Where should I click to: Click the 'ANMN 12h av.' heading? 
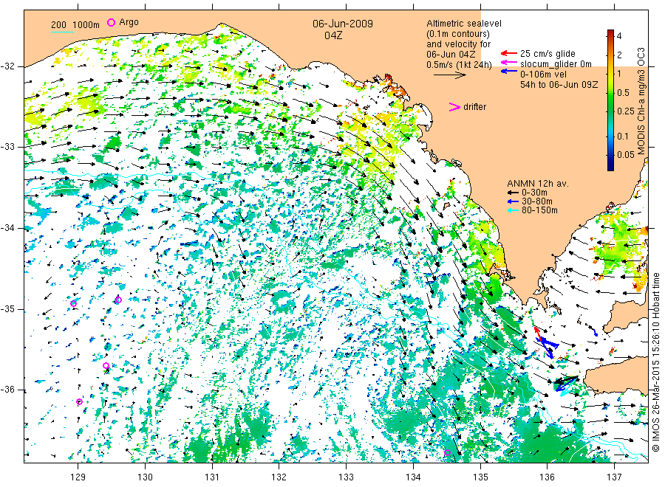[538, 184]
